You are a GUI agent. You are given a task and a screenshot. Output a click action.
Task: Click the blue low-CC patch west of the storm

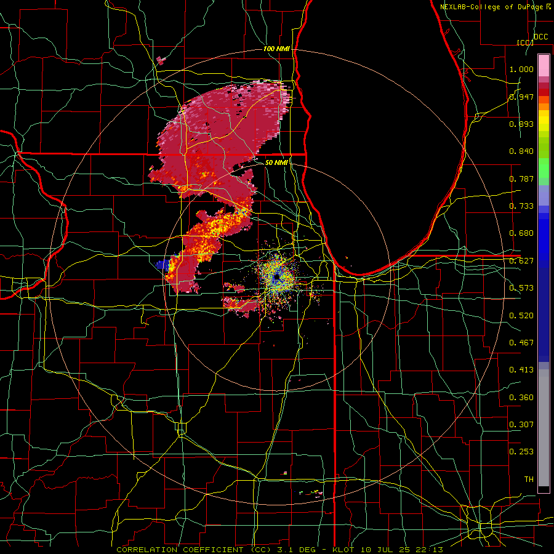[162, 264]
